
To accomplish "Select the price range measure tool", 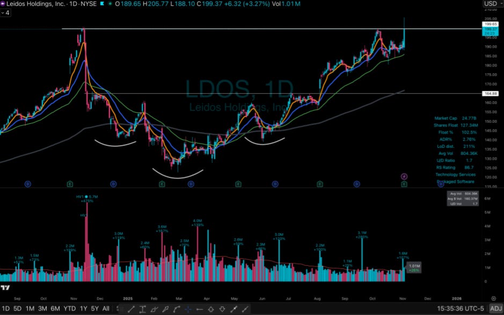I will [143, 309].
